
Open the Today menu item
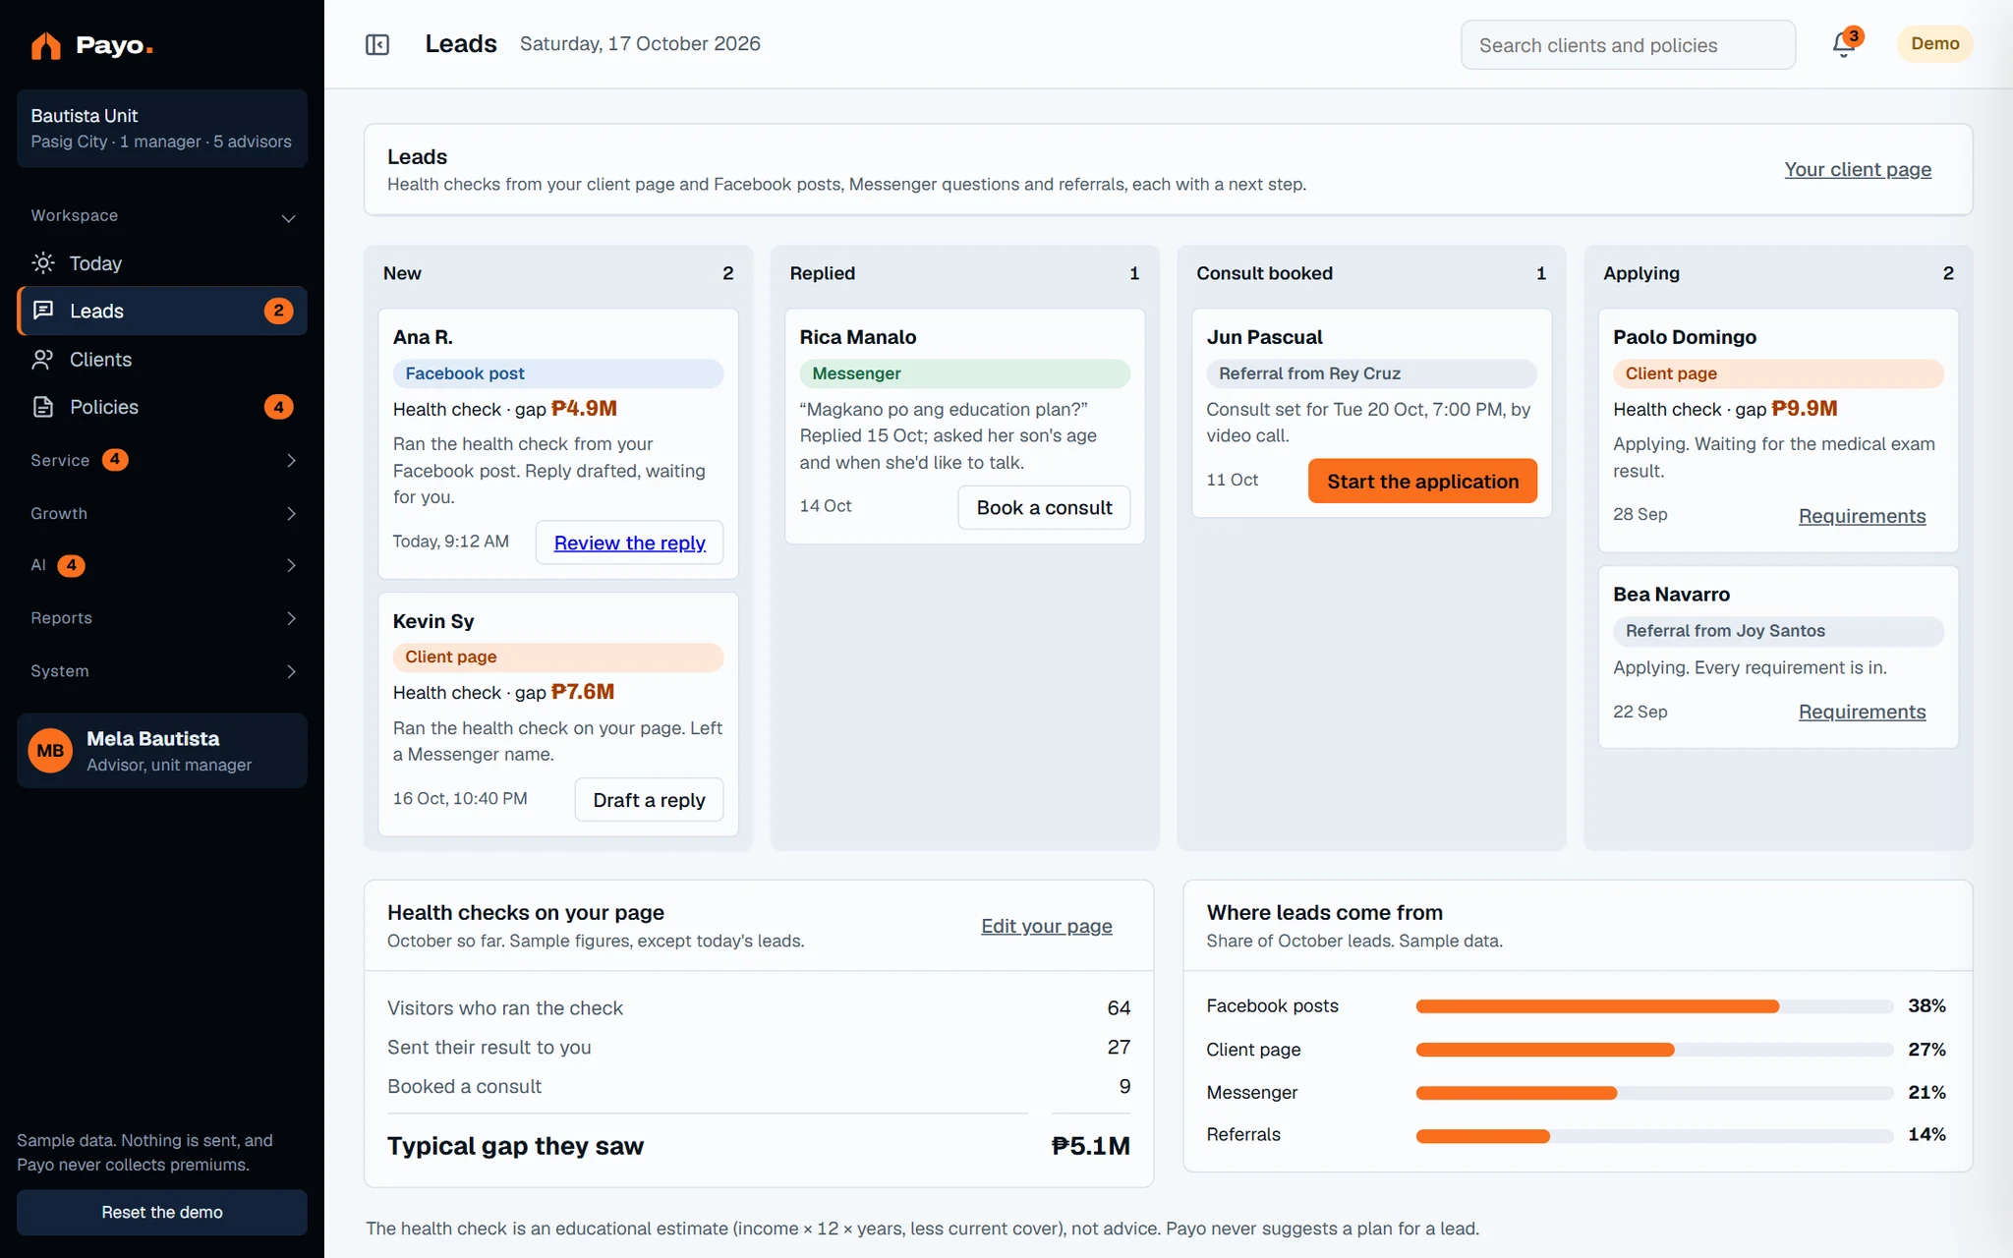click(162, 263)
